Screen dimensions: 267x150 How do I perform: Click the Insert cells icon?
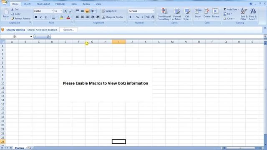[x=198, y=11]
